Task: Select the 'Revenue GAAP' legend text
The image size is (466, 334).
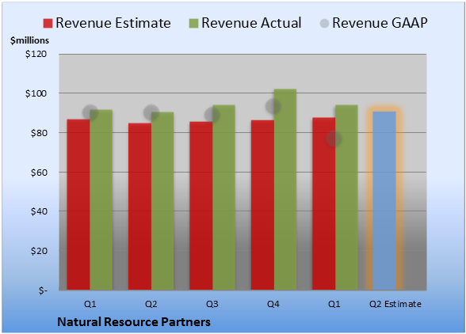Action: coord(380,23)
